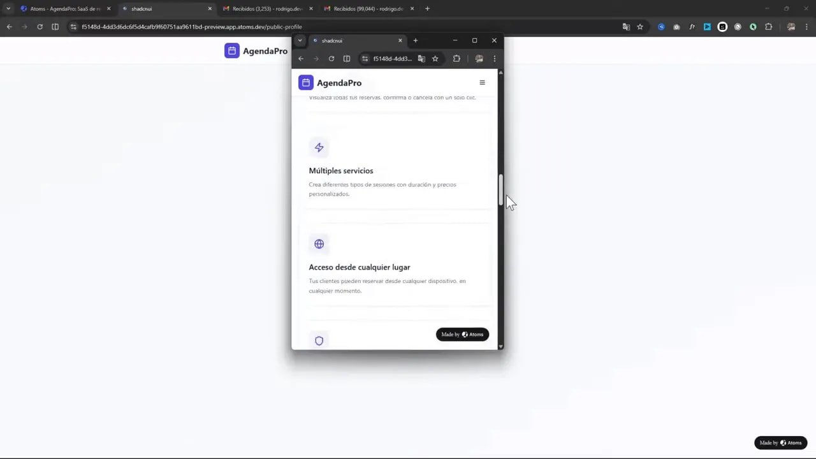Click blue arrow extension icon in main toolbar
The image size is (816, 459).
[x=707, y=27]
